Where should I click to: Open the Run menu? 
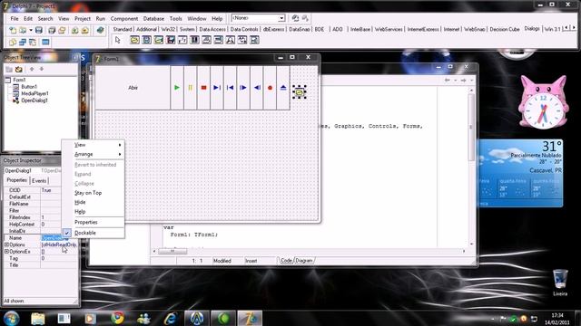(x=101, y=18)
